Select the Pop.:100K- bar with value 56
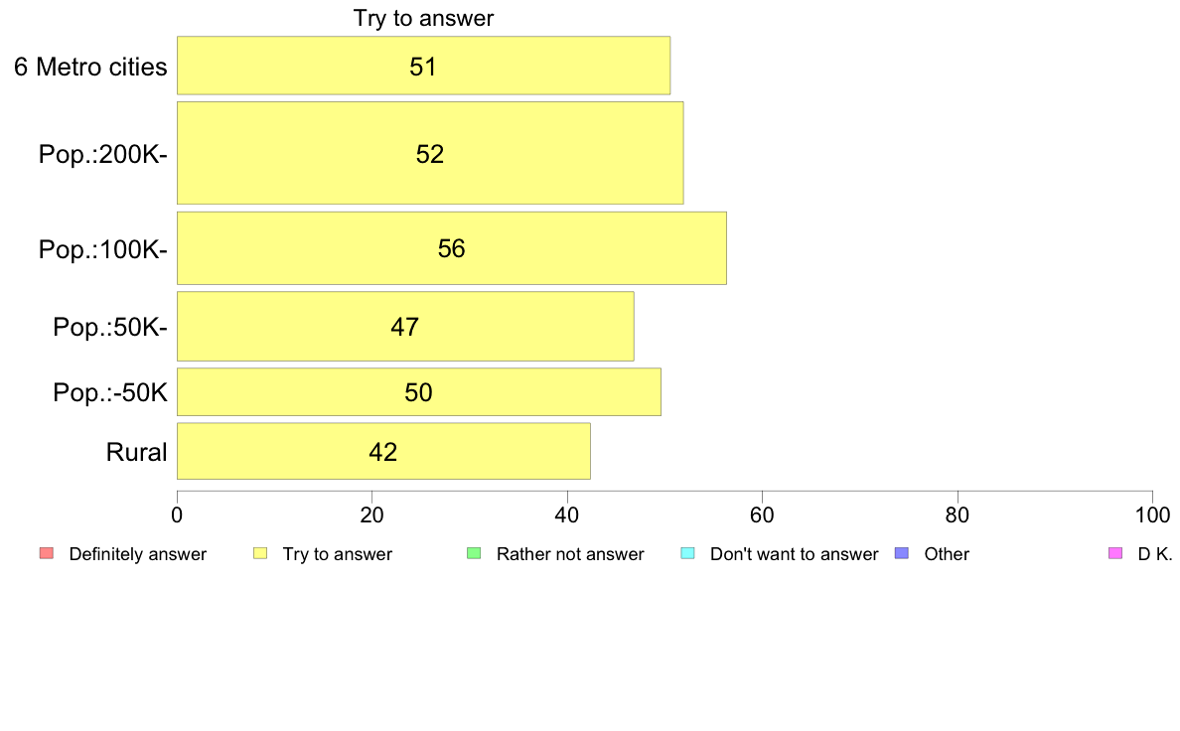Viewport: 1180px width, 731px height. click(452, 248)
